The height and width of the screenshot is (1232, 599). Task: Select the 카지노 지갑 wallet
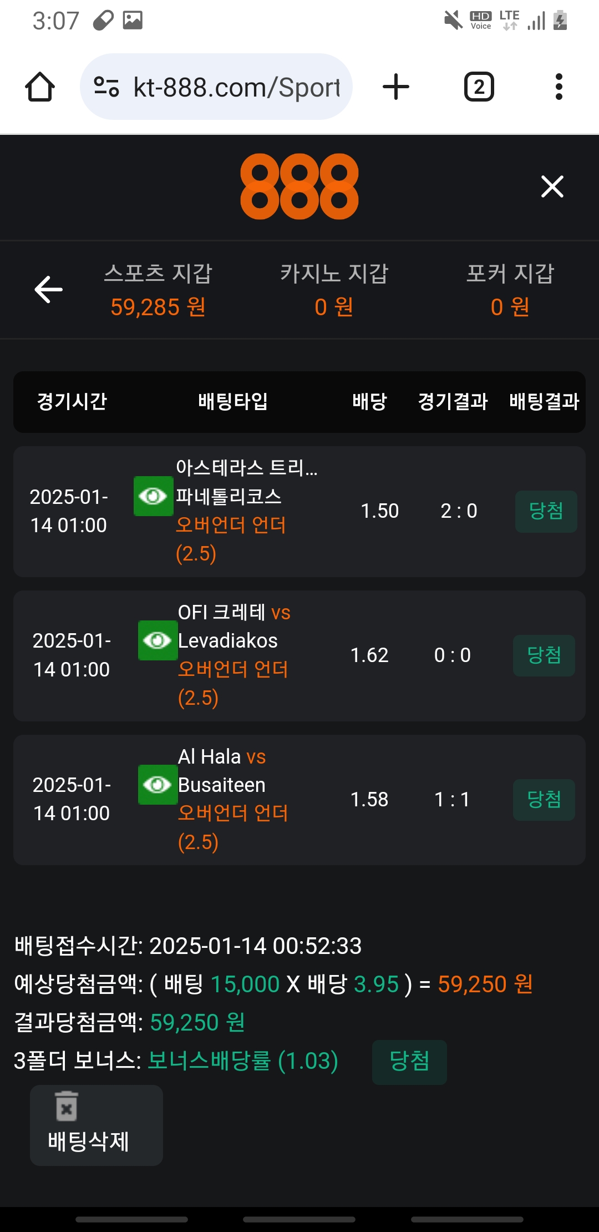tap(334, 290)
